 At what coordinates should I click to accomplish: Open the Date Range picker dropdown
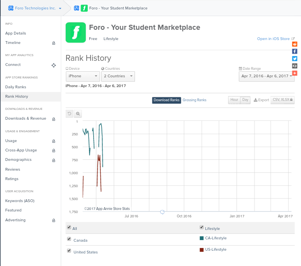click(267, 76)
